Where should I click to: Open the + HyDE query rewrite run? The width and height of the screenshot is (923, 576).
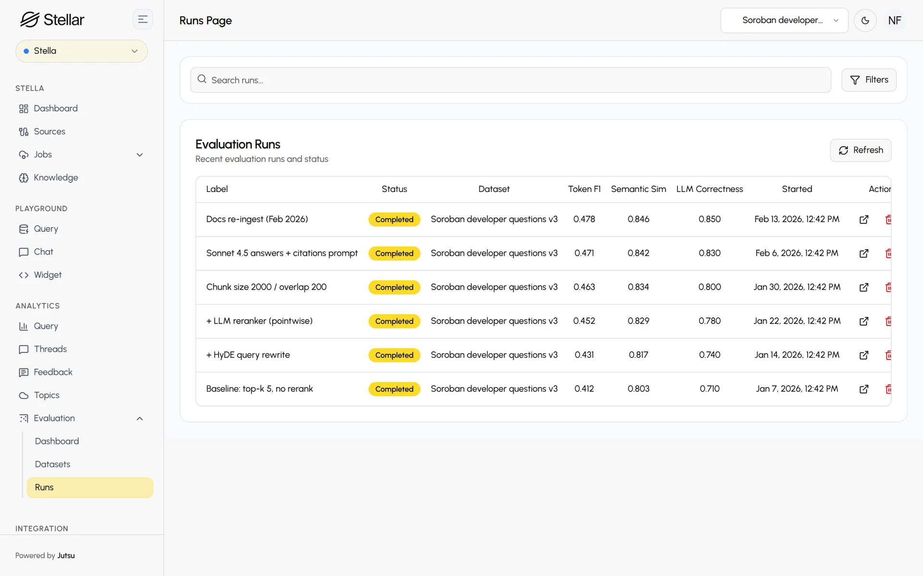tap(863, 355)
